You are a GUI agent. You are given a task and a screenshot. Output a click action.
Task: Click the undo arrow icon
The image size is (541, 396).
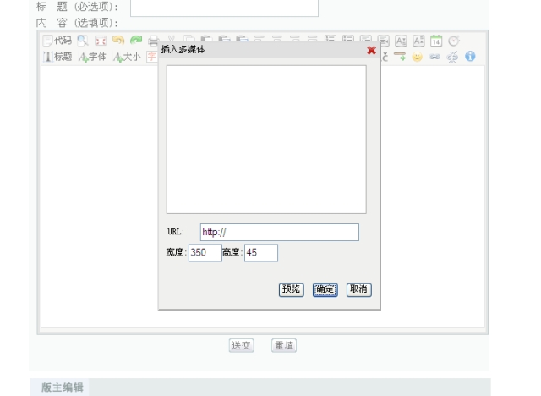pos(117,40)
